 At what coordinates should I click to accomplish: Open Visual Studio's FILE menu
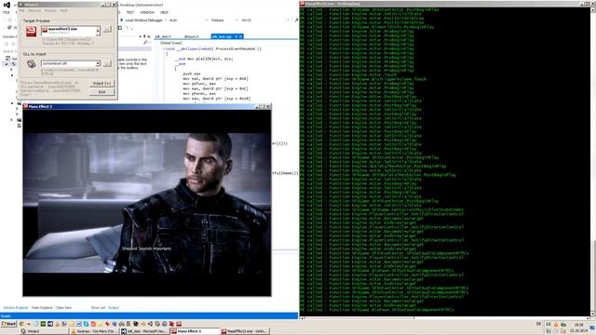pos(7,12)
